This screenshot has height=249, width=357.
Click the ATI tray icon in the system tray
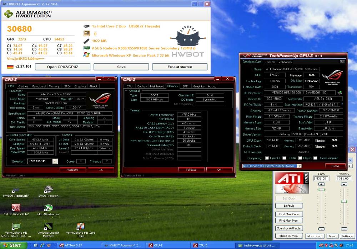coord(321,245)
